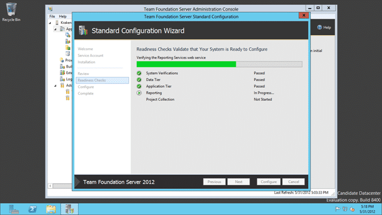Click the Configure button in footer
382x215 pixels.
tap(269, 182)
